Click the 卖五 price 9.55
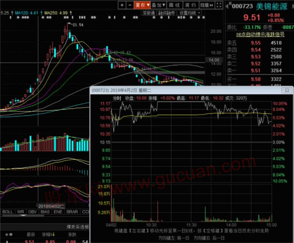Viewport: 294px width, 243px height. pos(256,43)
